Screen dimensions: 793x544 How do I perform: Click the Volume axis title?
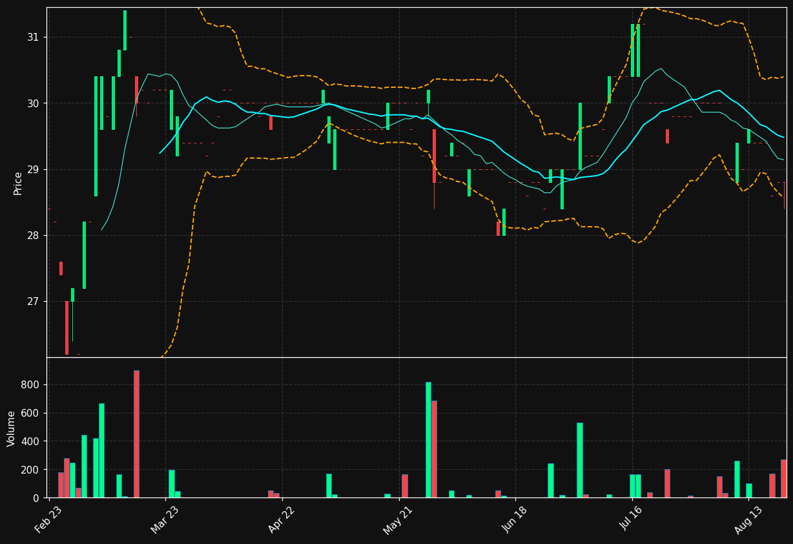coord(11,428)
